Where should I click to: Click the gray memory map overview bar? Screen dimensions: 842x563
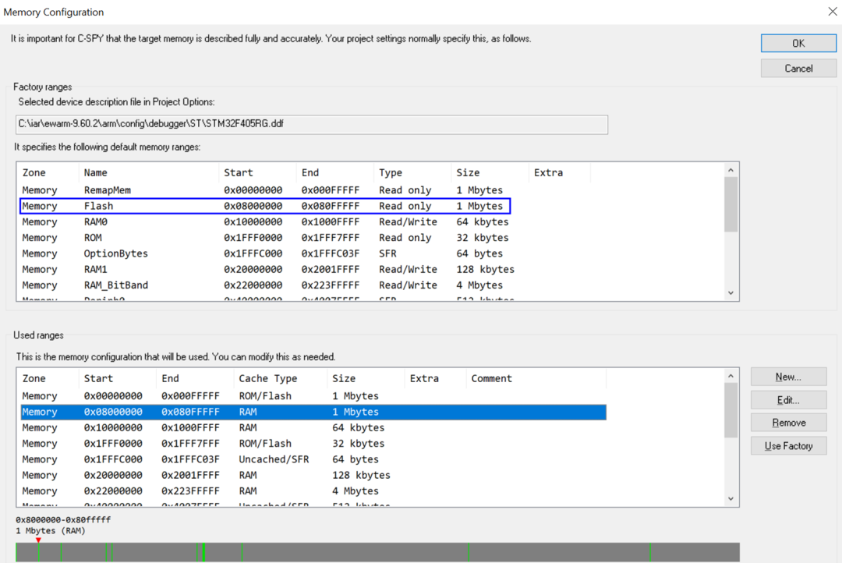tap(377, 552)
